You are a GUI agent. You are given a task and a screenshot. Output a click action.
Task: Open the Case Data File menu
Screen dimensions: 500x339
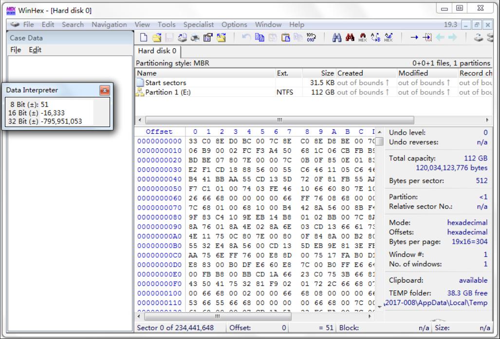pos(17,50)
